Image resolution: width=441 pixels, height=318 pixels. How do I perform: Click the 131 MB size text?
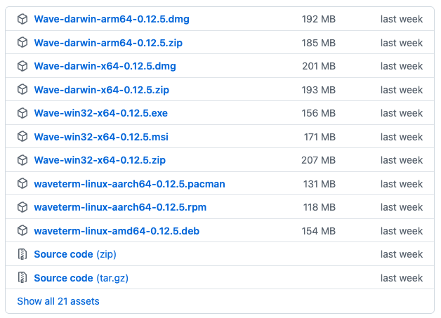[x=320, y=184]
